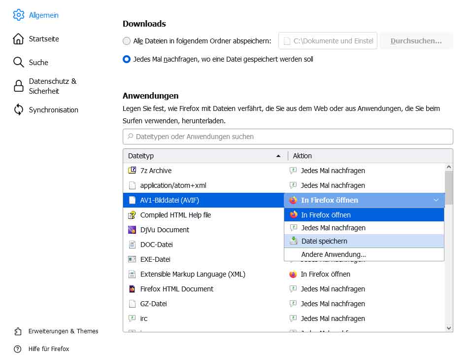Image resolution: width=474 pixels, height=355 pixels.
Task: Click the Hilfe question mark icon
Action: click(18, 349)
